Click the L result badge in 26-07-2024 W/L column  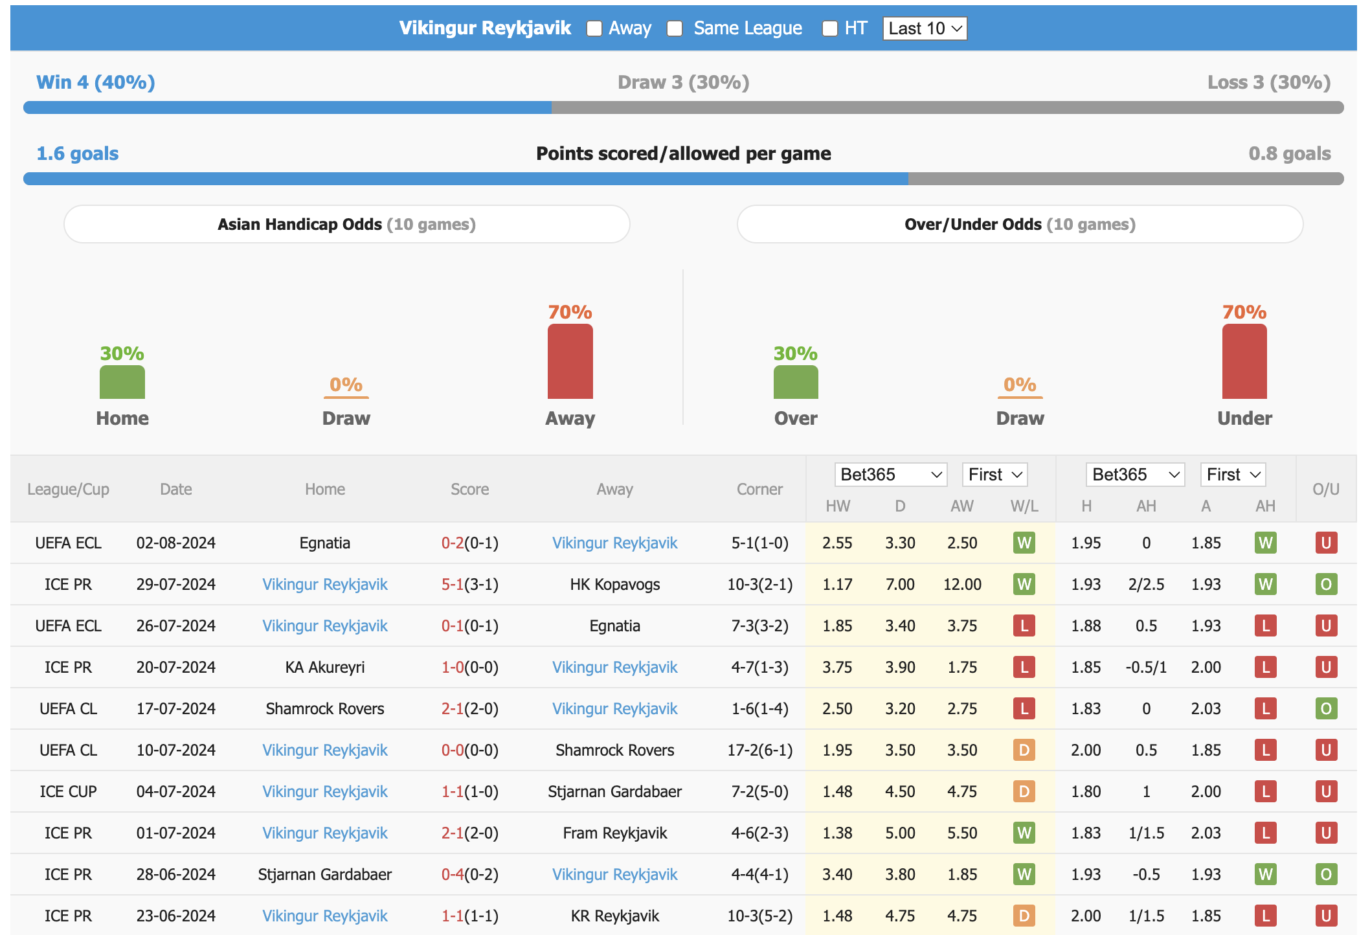1024,625
